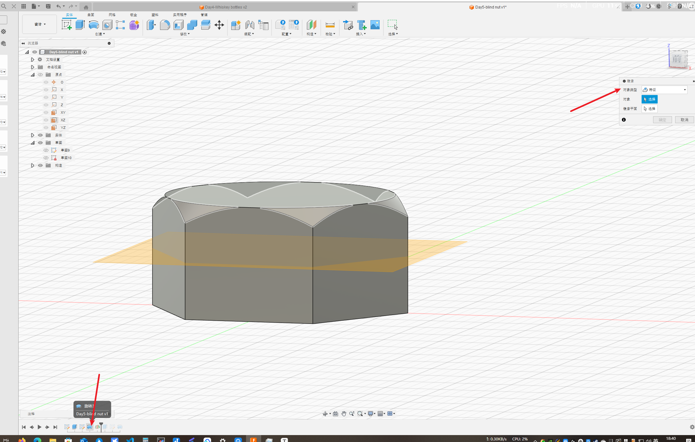Select the Move/Copy arrows tool
The width and height of the screenshot is (695, 442).
pyautogui.click(x=219, y=25)
